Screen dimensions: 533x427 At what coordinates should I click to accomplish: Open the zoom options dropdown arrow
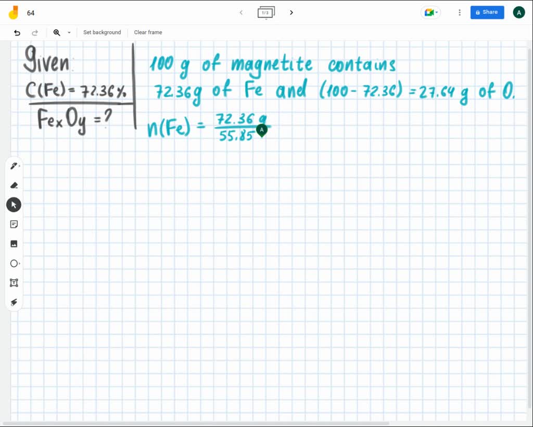pyautogui.click(x=69, y=32)
